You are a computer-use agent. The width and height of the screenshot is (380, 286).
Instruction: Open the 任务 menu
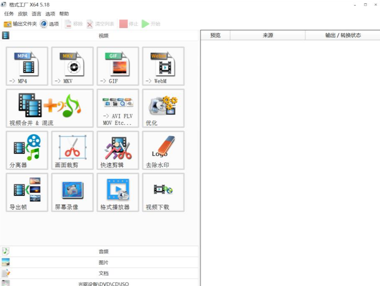[9, 14]
